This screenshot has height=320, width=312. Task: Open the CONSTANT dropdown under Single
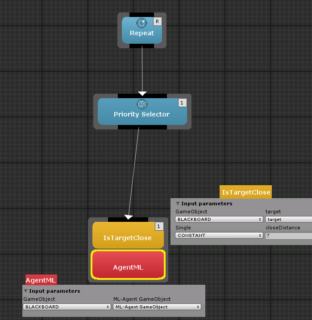(x=219, y=236)
